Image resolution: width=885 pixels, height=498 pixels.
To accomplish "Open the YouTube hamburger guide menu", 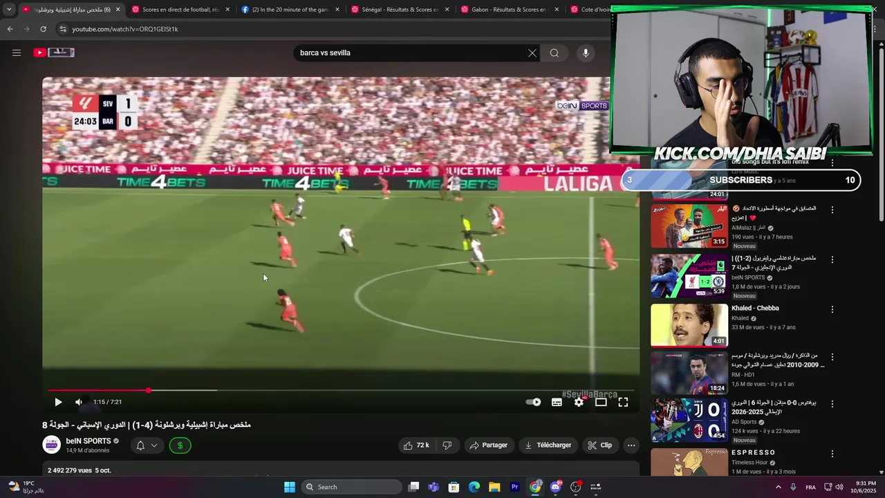I will pos(17,53).
